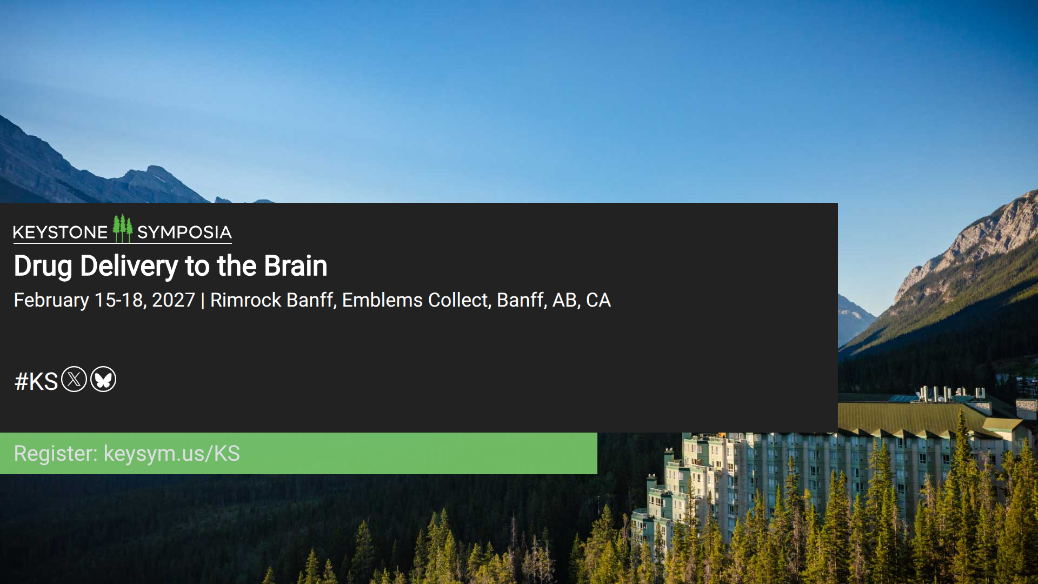This screenshot has width=1038, height=584.
Task: Click the #KS hashtag text
Action: pos(36,381)
